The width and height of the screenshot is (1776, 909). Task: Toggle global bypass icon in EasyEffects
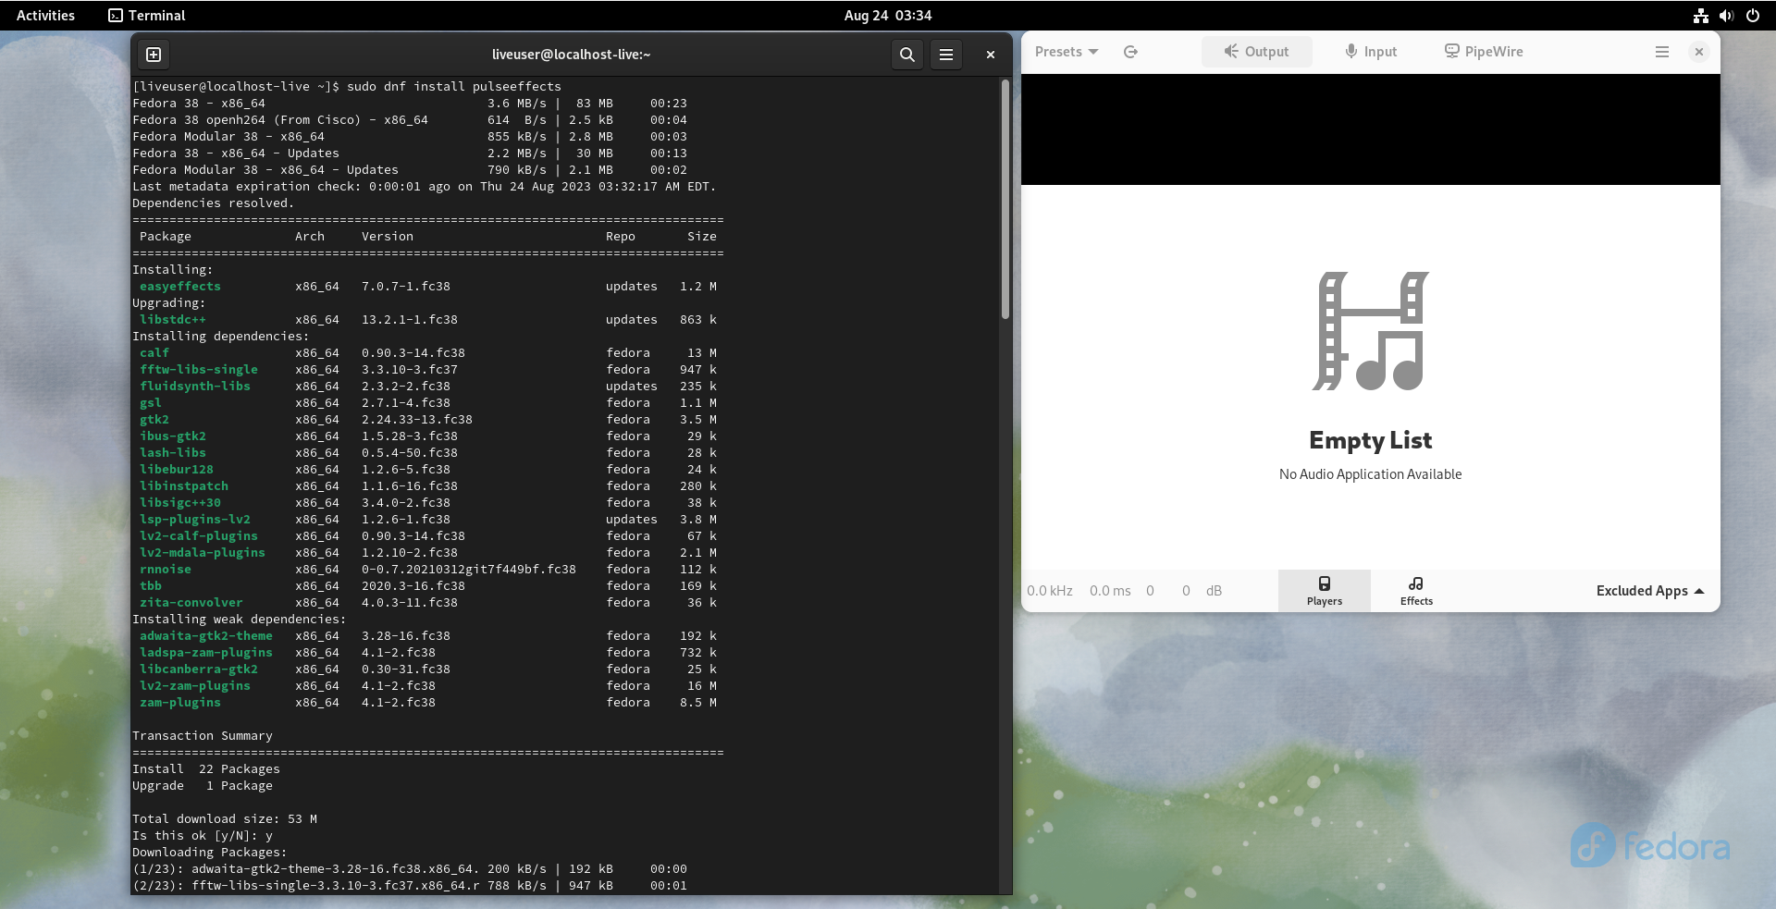(1130, 52)
